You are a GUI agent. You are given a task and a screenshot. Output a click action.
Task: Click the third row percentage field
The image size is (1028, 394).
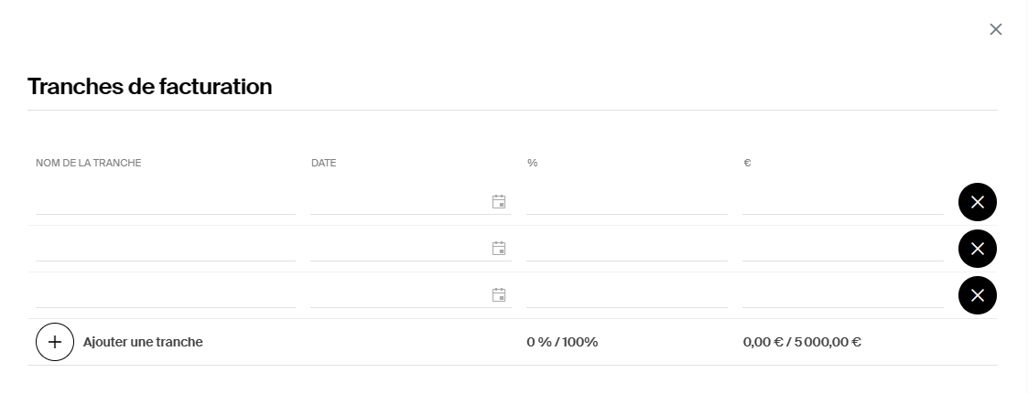pyautogui.click(x=627, y=294)
